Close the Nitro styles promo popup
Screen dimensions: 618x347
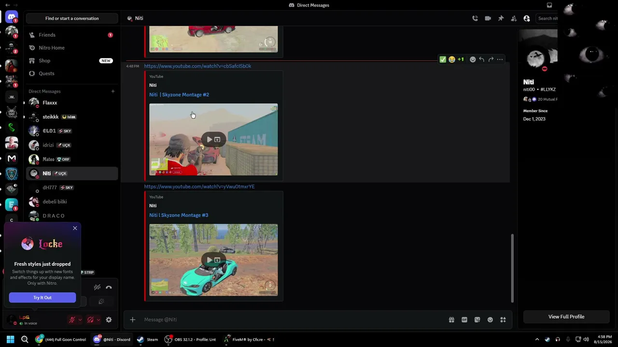(x=75, y=228)
